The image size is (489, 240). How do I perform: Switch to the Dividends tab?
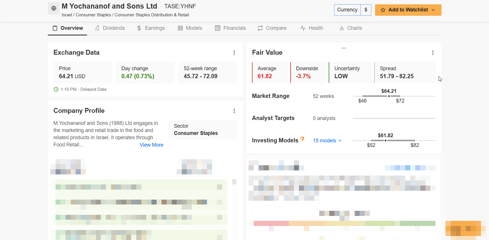(x=110, y=28)
